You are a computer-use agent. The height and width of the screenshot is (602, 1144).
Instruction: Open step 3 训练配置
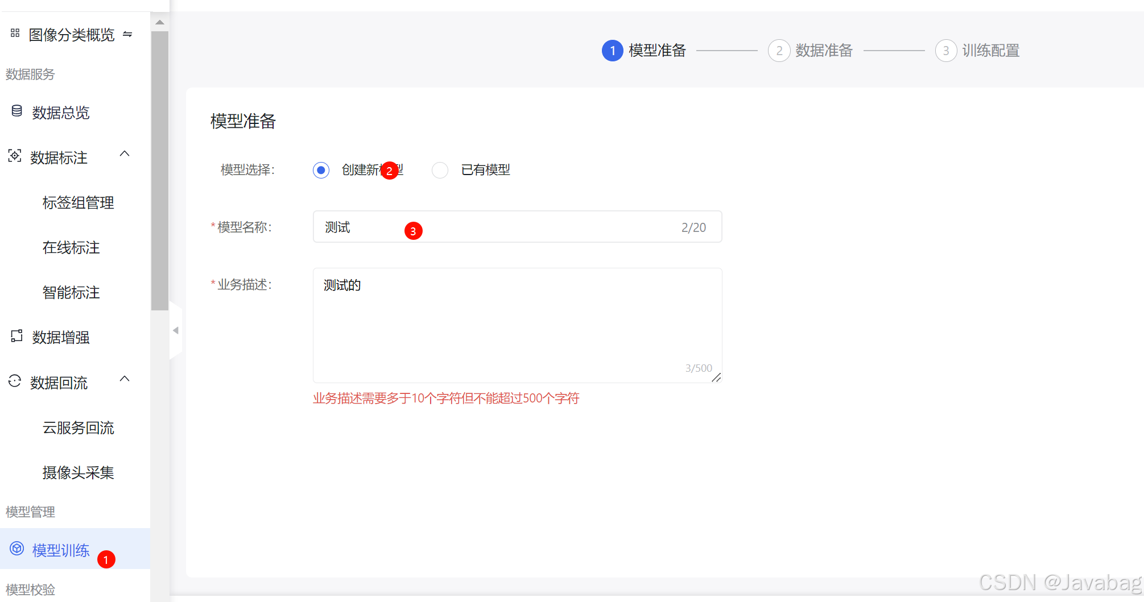(x=946, y=51)
